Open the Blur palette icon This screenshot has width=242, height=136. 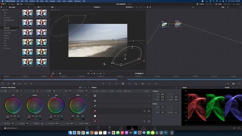point(143,83)
